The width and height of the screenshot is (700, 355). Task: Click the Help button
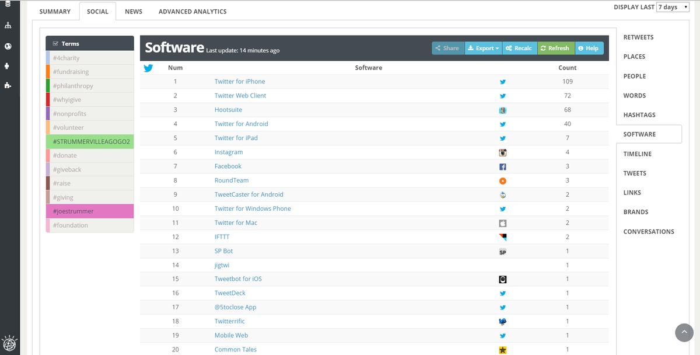click(x=589, y=48)
